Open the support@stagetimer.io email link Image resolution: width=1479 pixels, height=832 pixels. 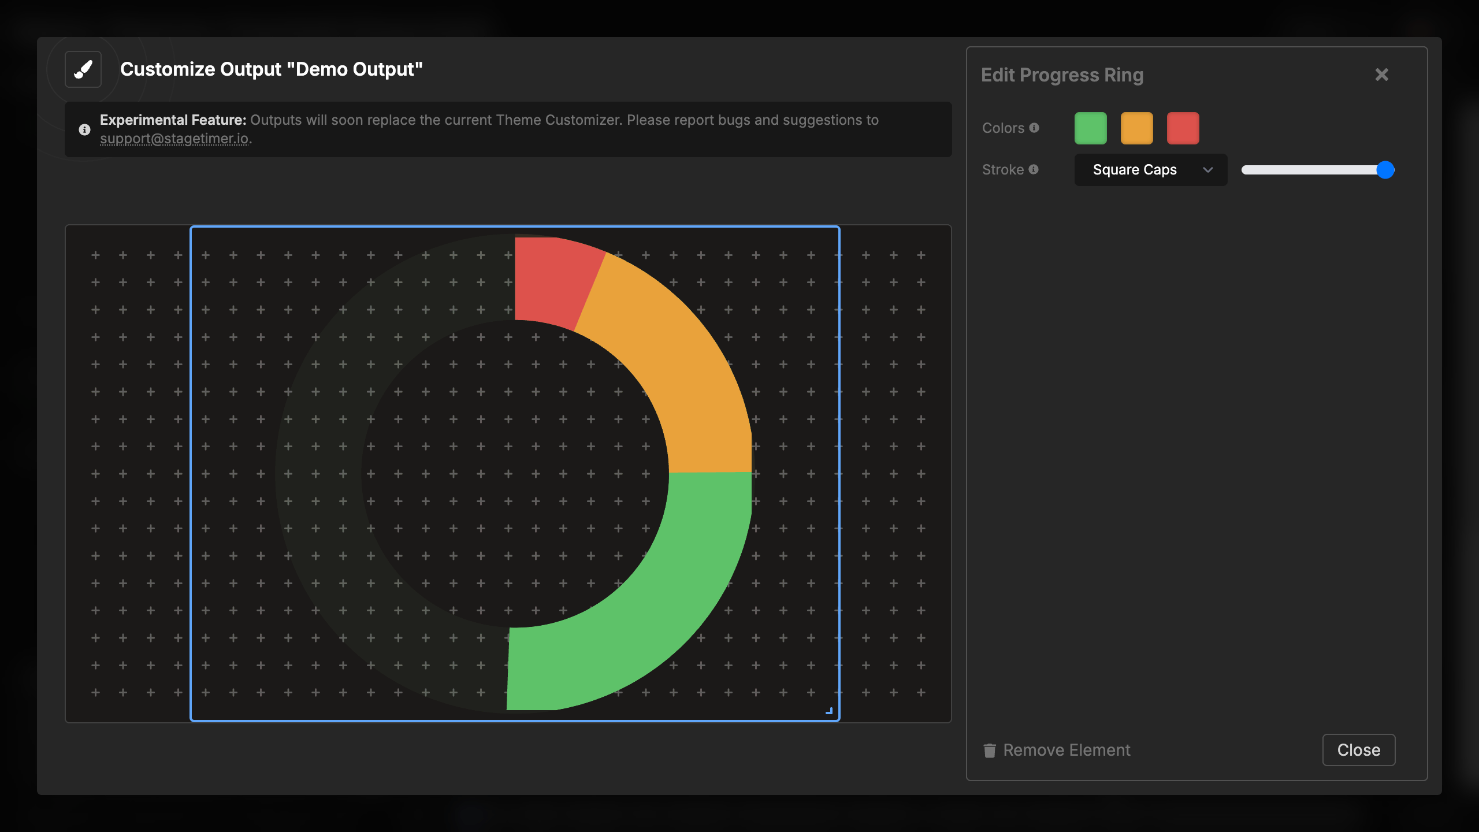point(174,139)
